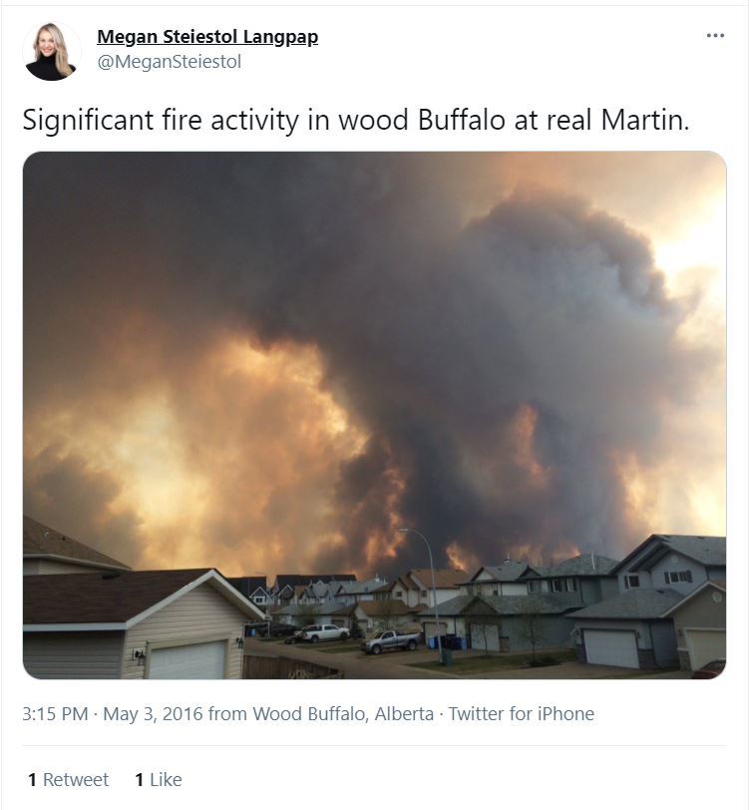Click the word Martin in the tweet

click(644, 120)
